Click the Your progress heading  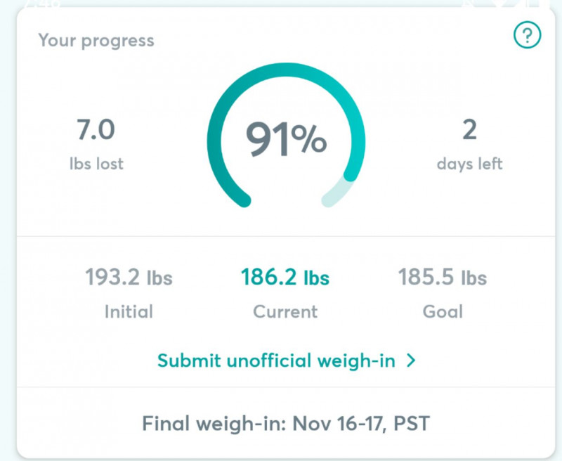click(x=96, y=41)
